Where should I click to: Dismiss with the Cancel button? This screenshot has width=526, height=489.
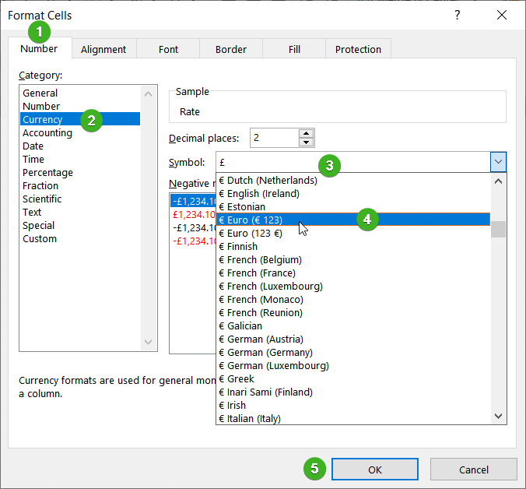[474, 470]
